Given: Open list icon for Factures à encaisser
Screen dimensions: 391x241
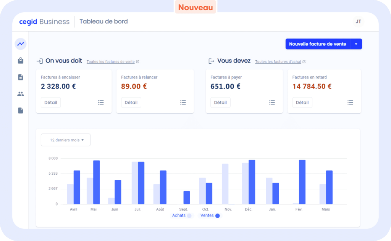Looking at the screenshot, I should 101,103.
